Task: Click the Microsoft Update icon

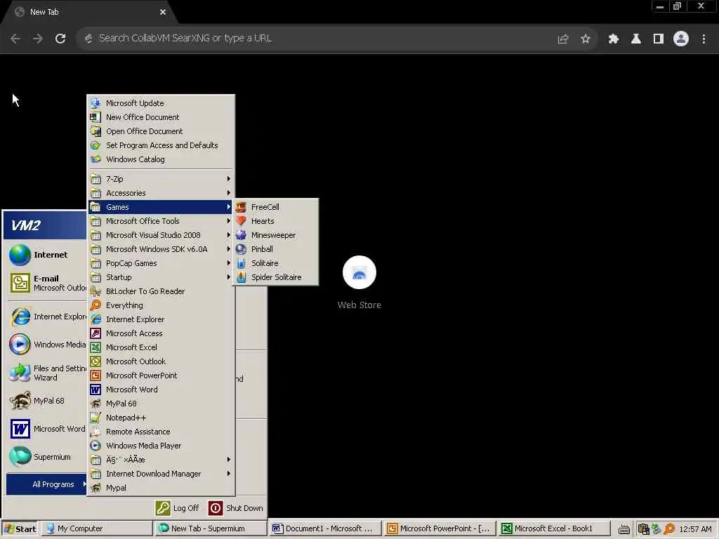Action: click(x=95, y=103)
